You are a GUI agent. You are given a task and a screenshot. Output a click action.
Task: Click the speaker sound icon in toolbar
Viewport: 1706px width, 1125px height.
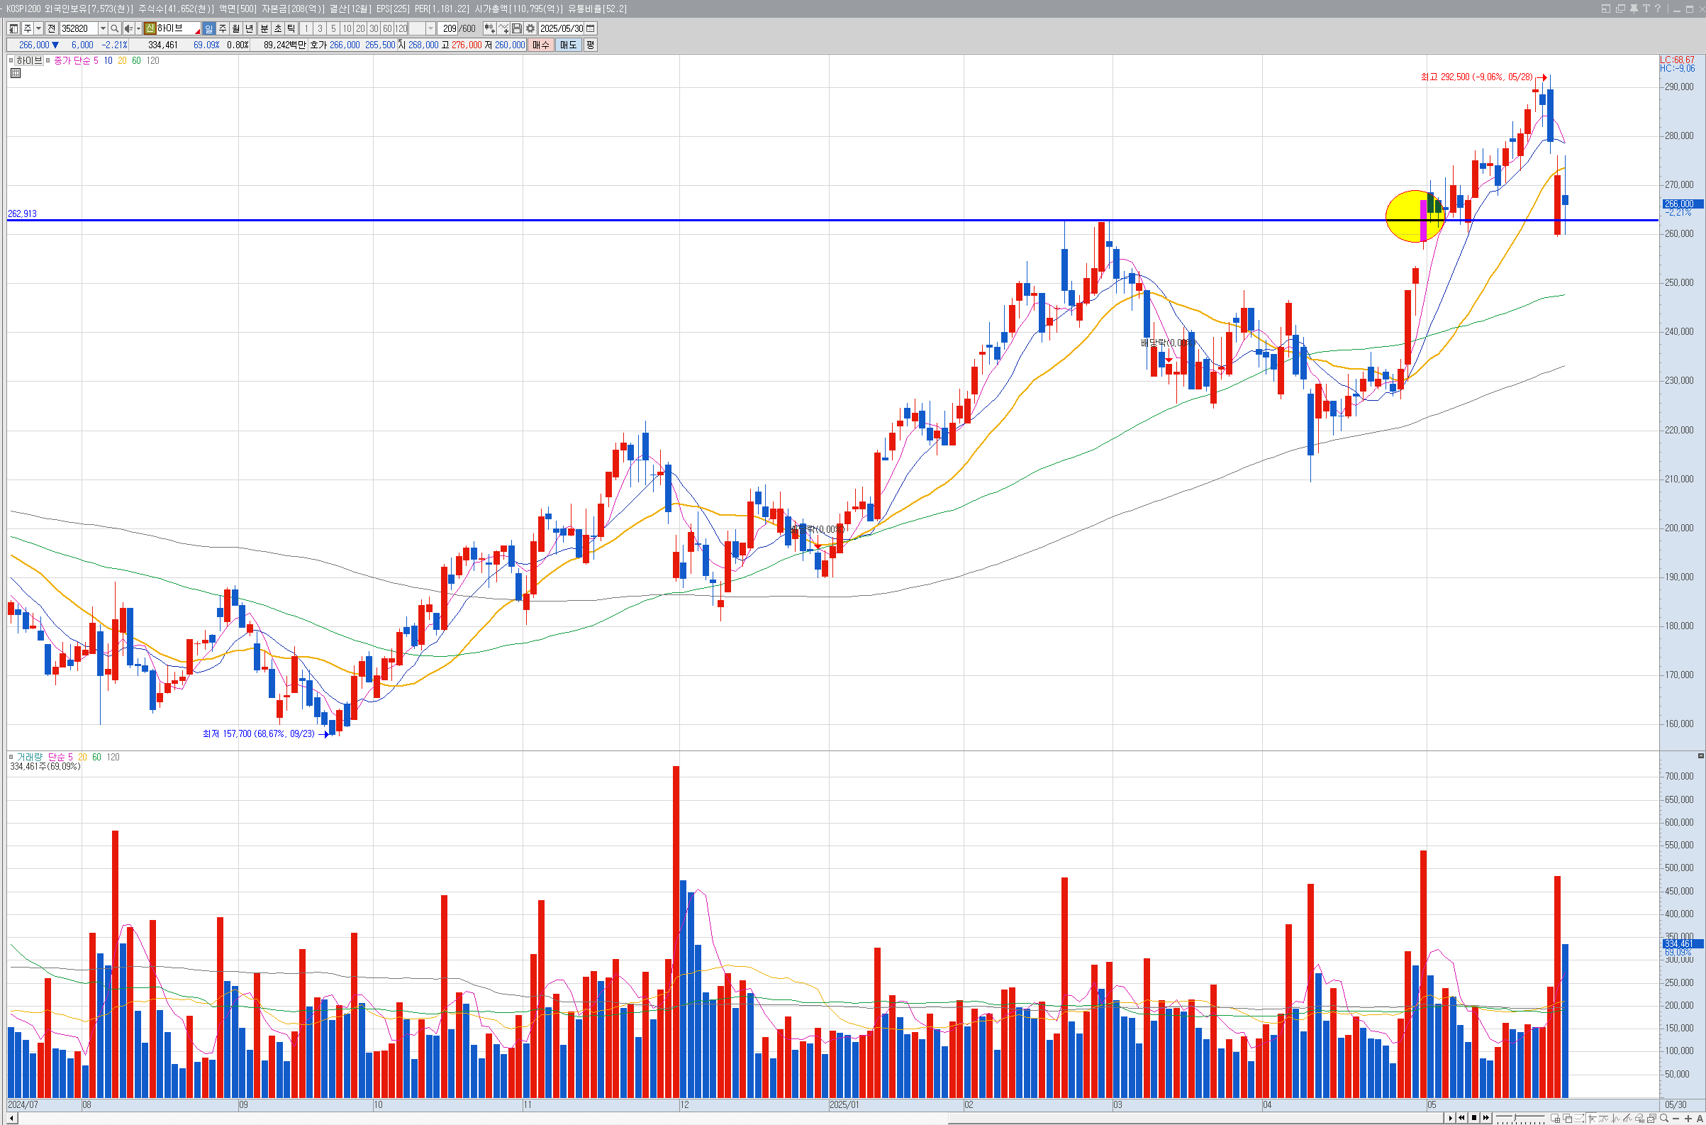(x=128, y=28)
